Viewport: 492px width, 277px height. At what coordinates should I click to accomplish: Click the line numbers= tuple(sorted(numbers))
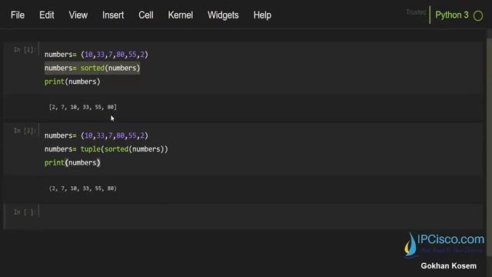click(106, 149)
